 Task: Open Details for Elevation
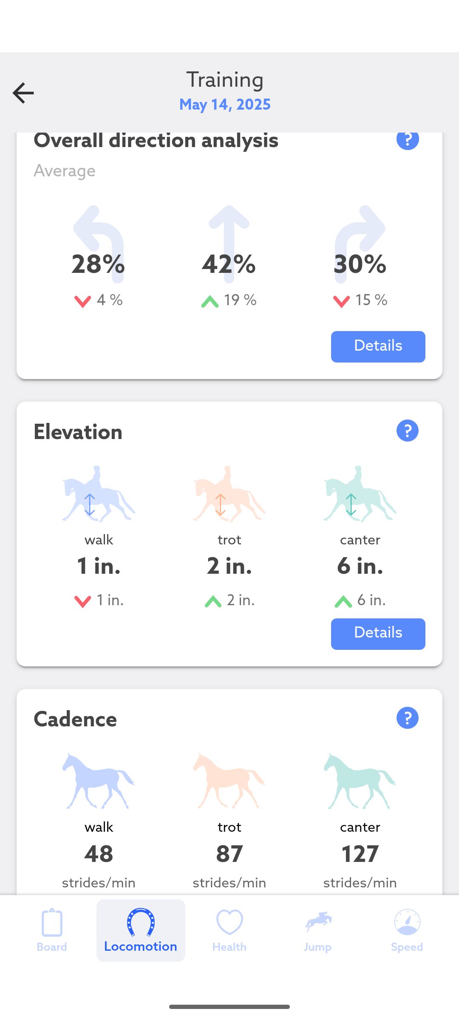pyautogui.click(x=378, y=634)
